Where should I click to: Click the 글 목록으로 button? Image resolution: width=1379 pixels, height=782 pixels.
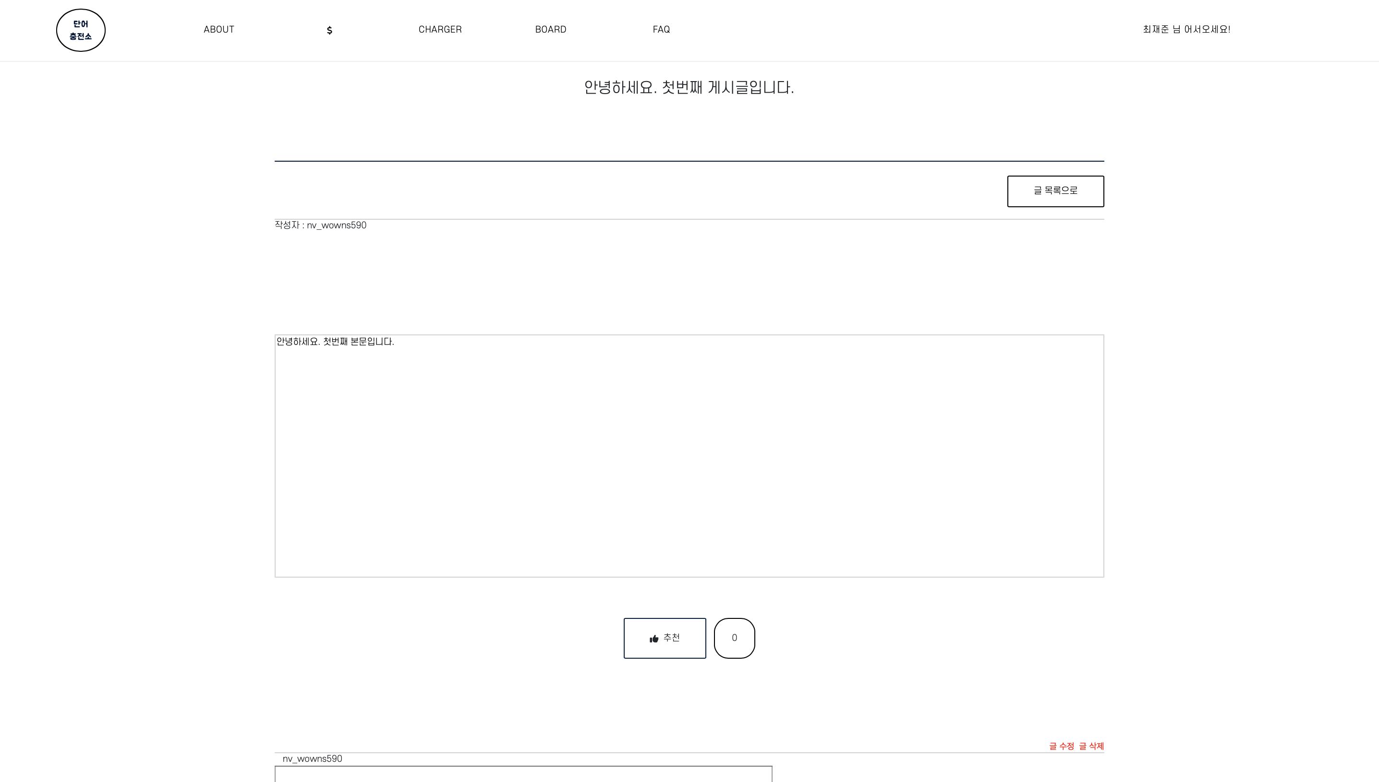coord(1055,191)
